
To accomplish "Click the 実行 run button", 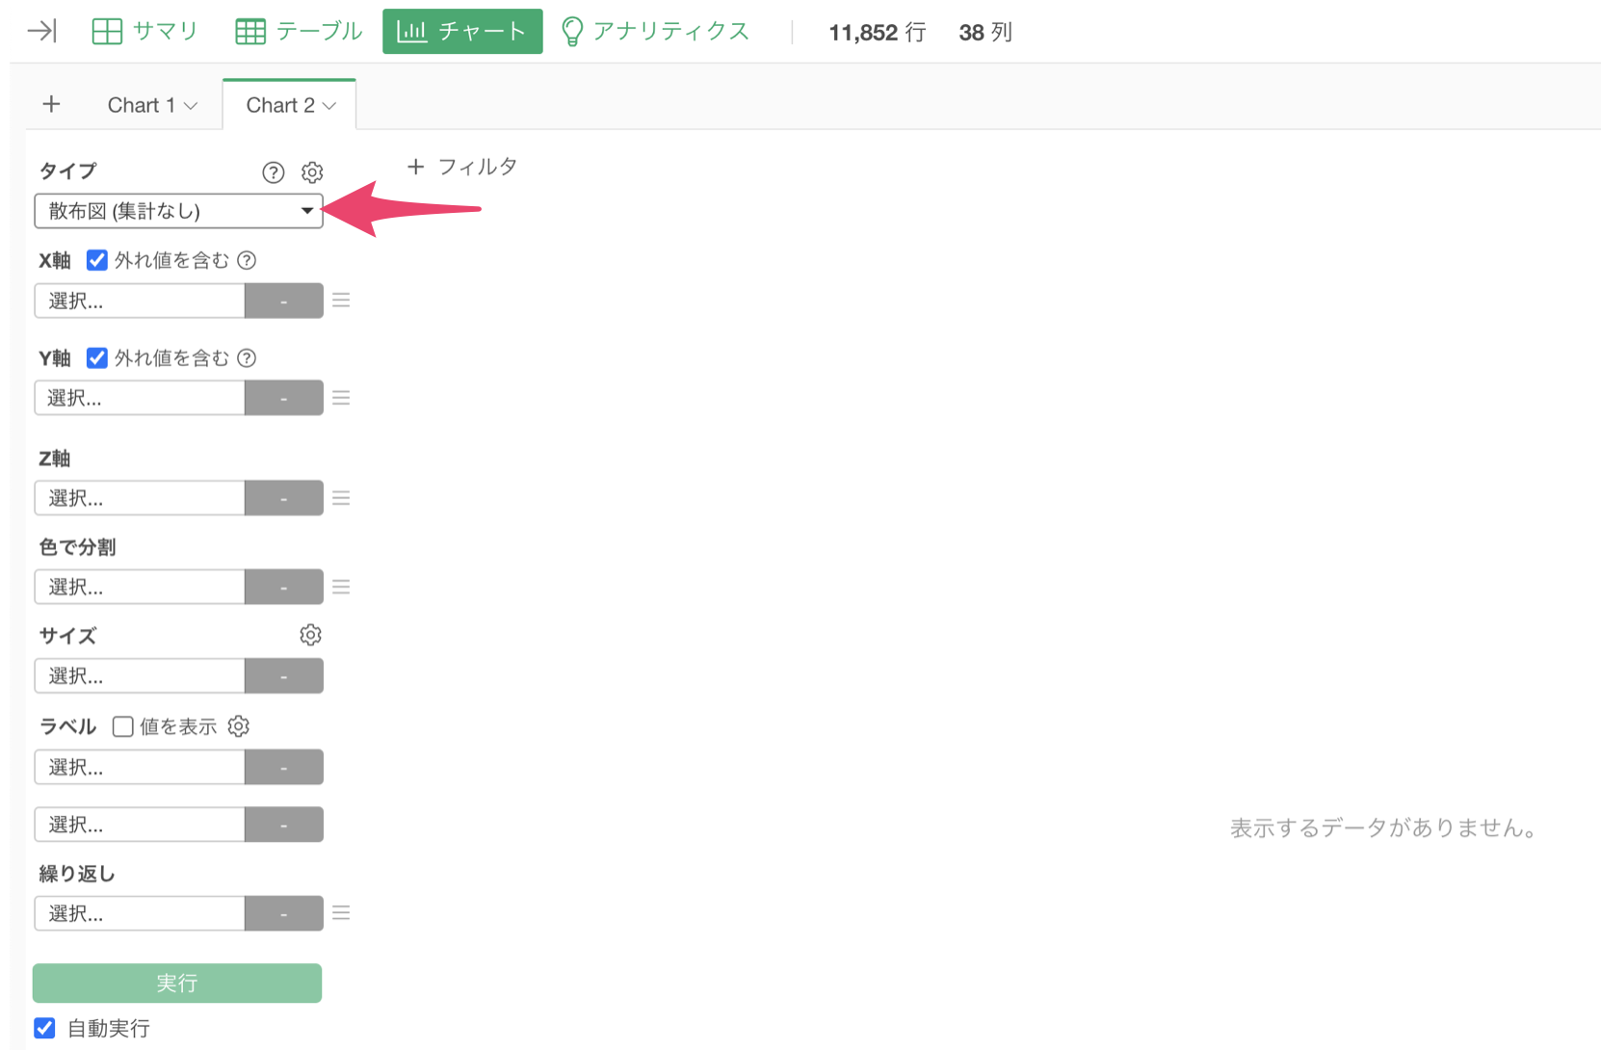I will [177, 984].
